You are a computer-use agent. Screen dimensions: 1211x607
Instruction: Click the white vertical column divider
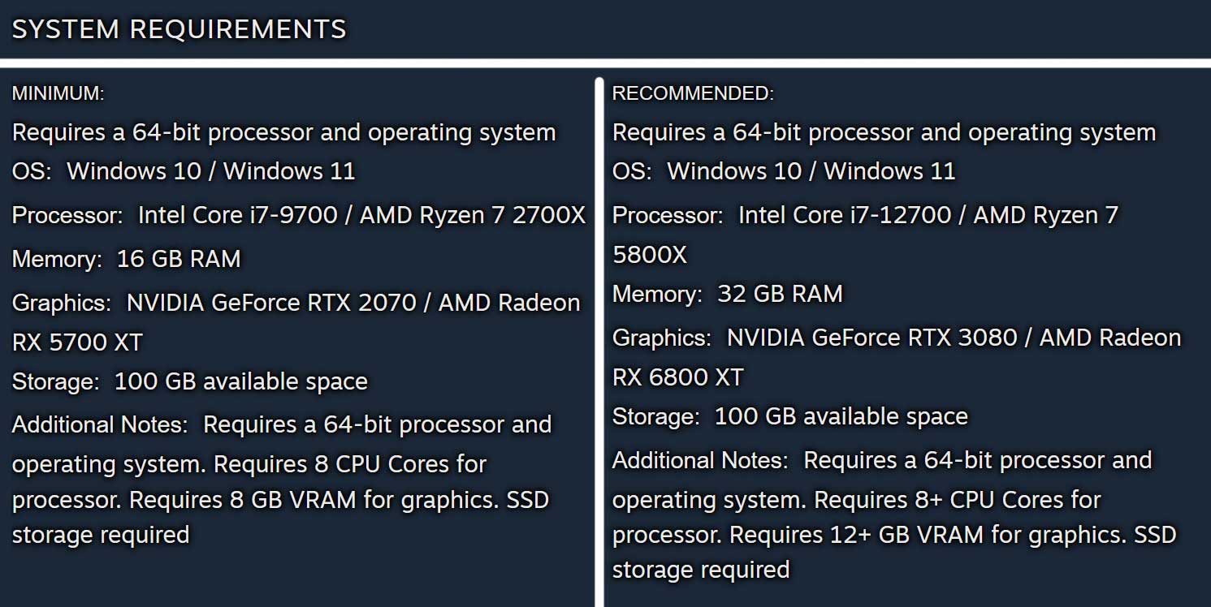click(x=599, y=342)
